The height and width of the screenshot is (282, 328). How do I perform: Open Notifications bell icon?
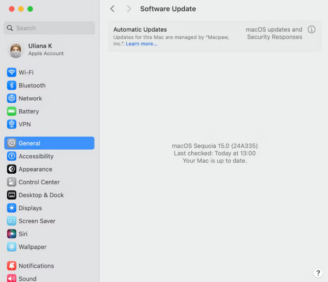pyautogui.click(x=11, y=266)
